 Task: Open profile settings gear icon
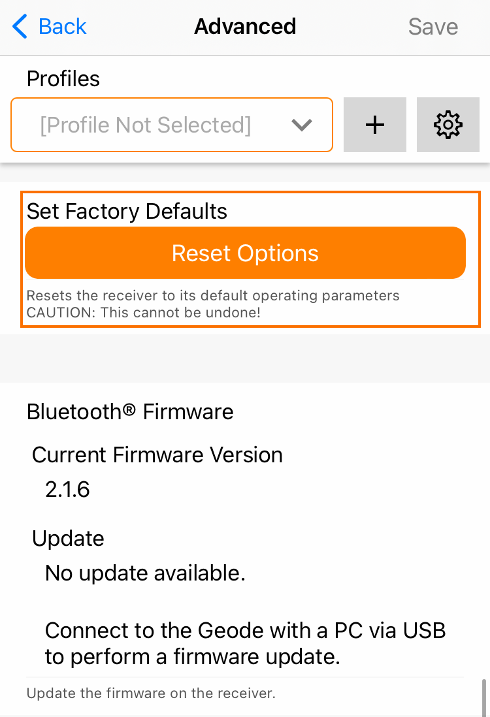448,125
